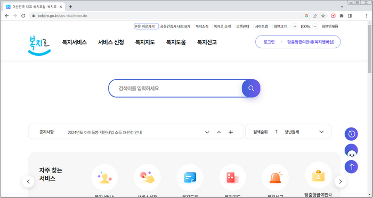This screenshot has height=198, width=373.
Task: Show next notice with down chevron
Action: point(207,132)
